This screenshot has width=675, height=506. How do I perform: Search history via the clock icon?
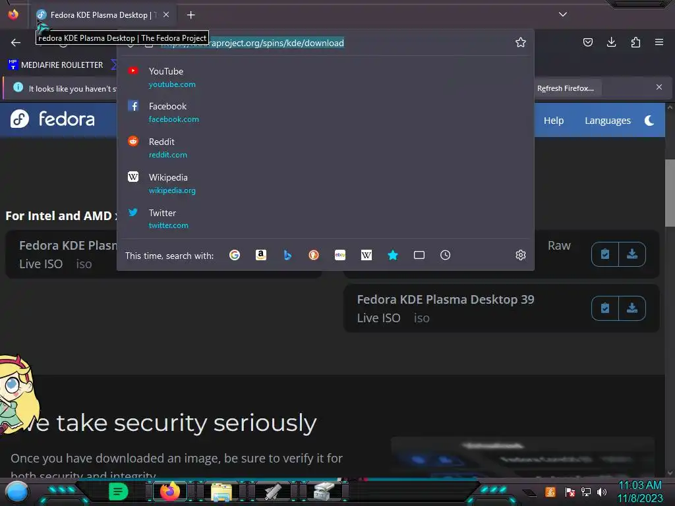tap(446, 255)
